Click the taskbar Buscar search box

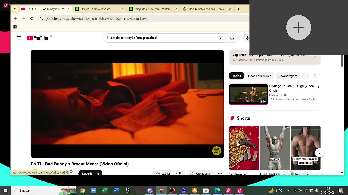(43, 191)
